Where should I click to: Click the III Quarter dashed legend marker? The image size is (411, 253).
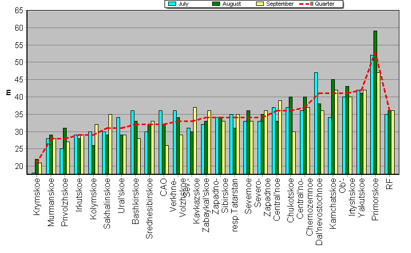pyautogui.click(x=304, y=4)
